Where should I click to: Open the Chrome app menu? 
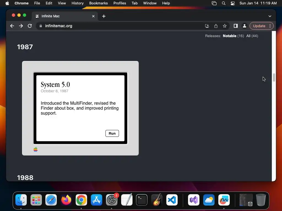(21, 3)
